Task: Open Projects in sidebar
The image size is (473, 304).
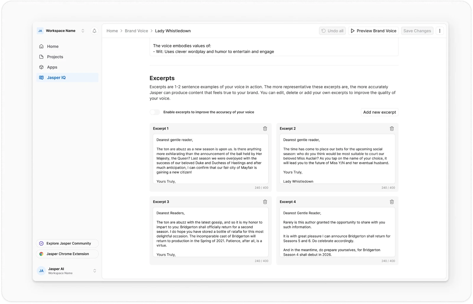Action: [x=67, y=57]
